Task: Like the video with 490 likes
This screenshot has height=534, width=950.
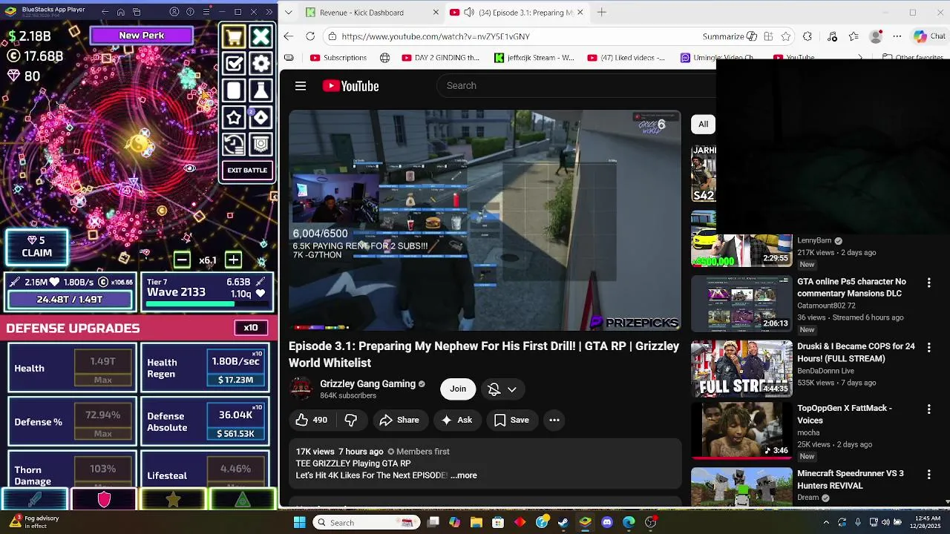Action: 312,420
